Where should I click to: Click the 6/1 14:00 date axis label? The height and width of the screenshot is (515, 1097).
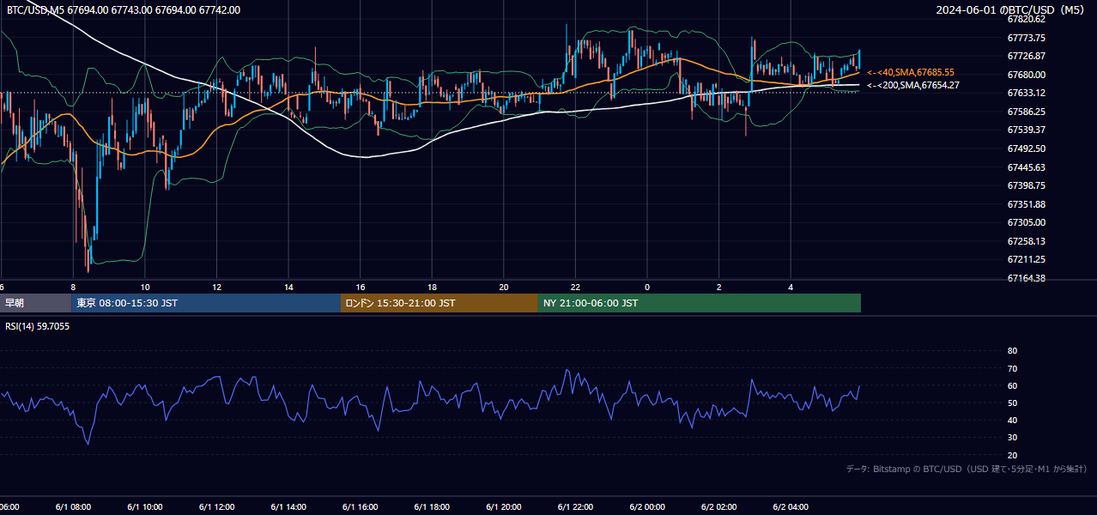point(288,507)
